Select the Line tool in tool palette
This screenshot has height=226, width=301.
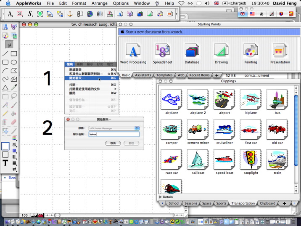5,53
